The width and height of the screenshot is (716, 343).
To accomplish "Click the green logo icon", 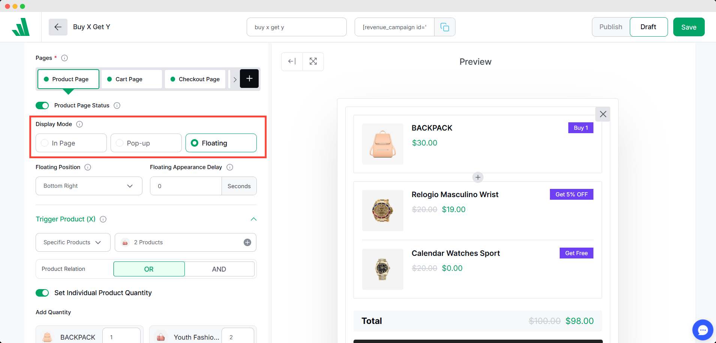I will coord(21,27).
